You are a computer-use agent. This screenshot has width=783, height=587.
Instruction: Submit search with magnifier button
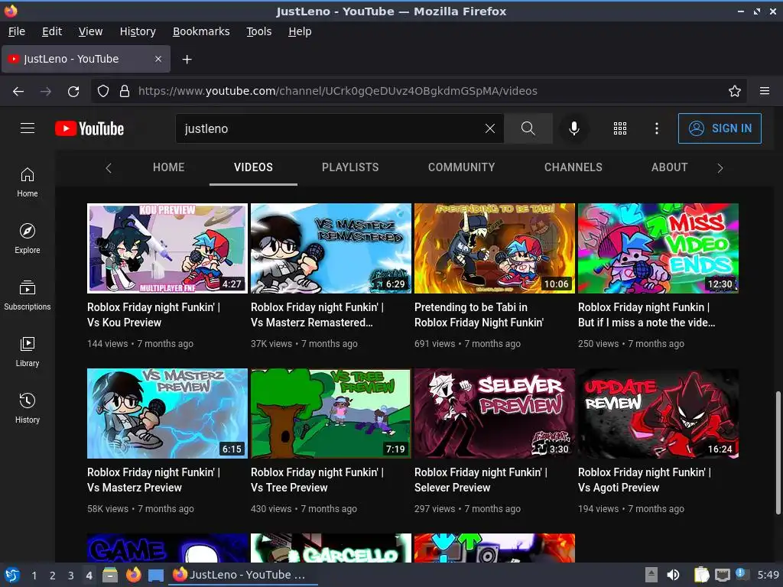click(528, 128)
